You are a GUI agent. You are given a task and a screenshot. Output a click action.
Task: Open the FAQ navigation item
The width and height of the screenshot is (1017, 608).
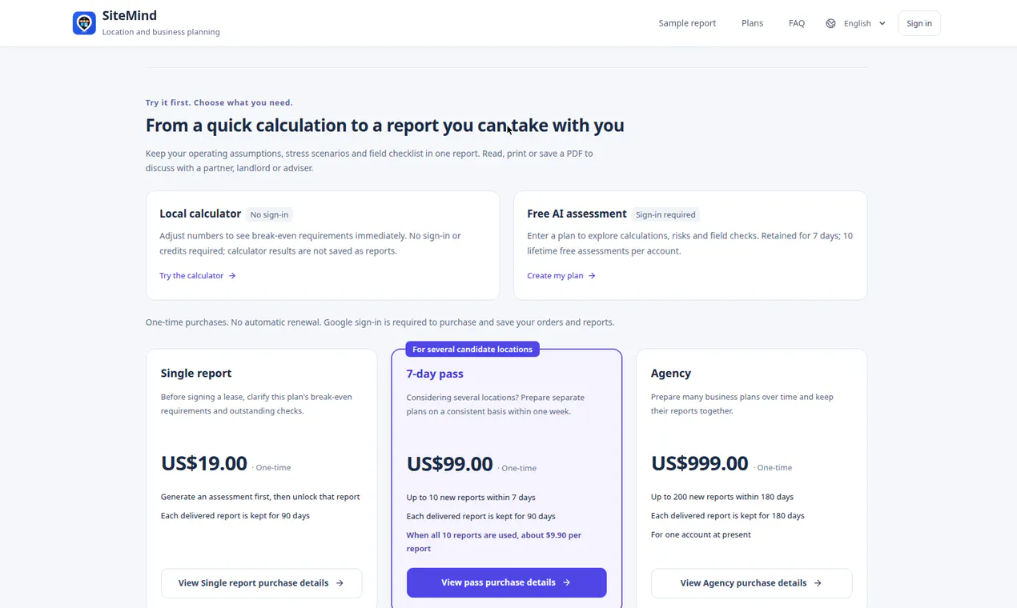(796, 23)
